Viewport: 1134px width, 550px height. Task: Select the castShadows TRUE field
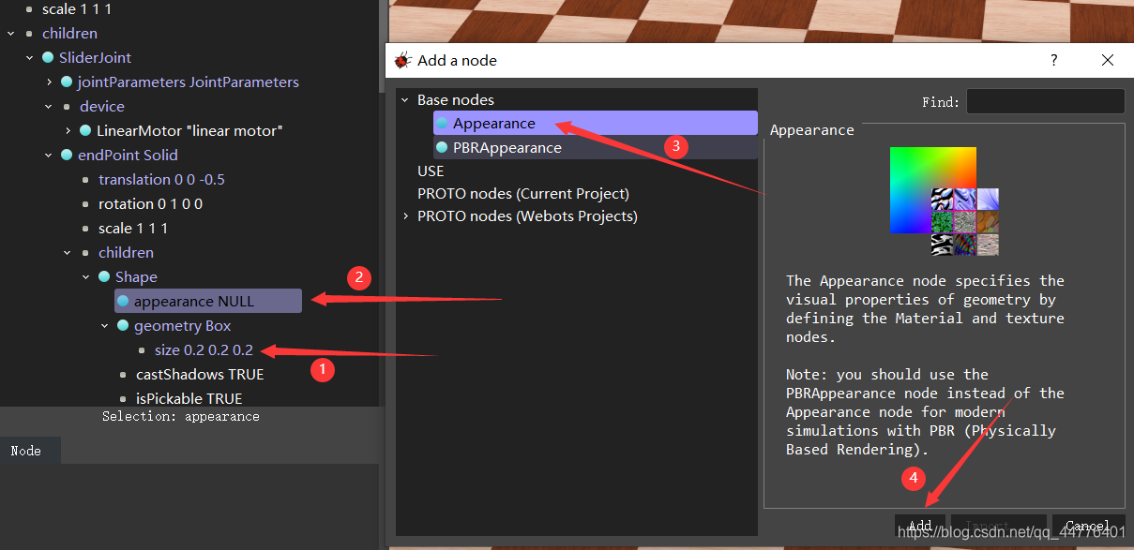200,375
